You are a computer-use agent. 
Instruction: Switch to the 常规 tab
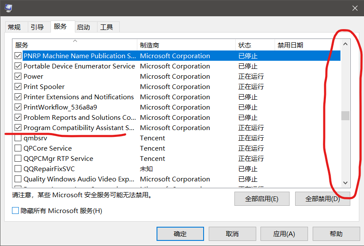tap(14, 27)
